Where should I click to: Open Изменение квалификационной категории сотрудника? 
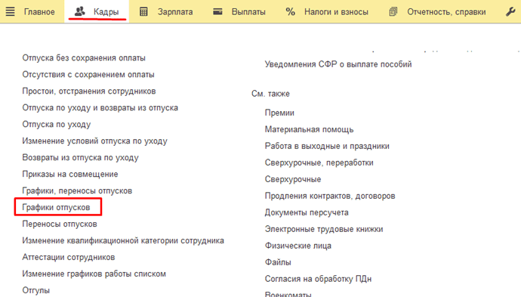(x=123, y=241)
